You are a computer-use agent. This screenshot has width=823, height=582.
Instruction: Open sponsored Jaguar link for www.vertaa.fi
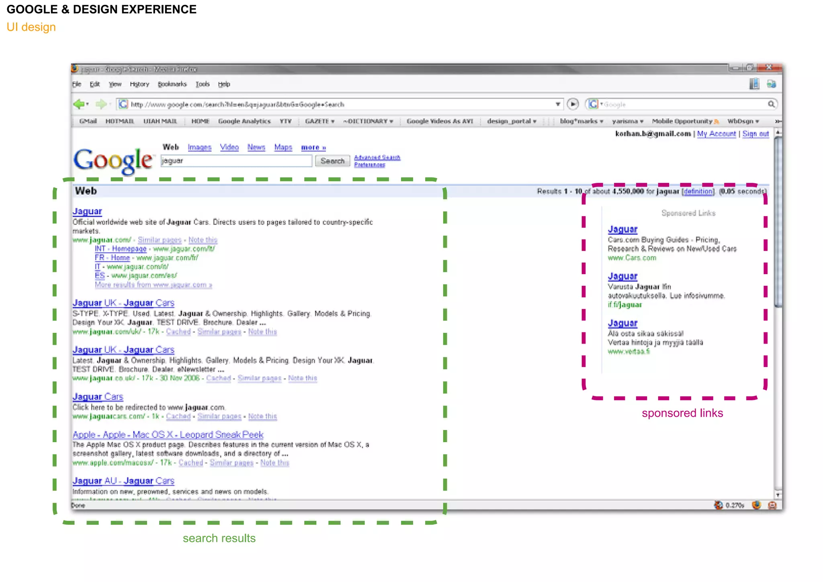tap(622, 323)
